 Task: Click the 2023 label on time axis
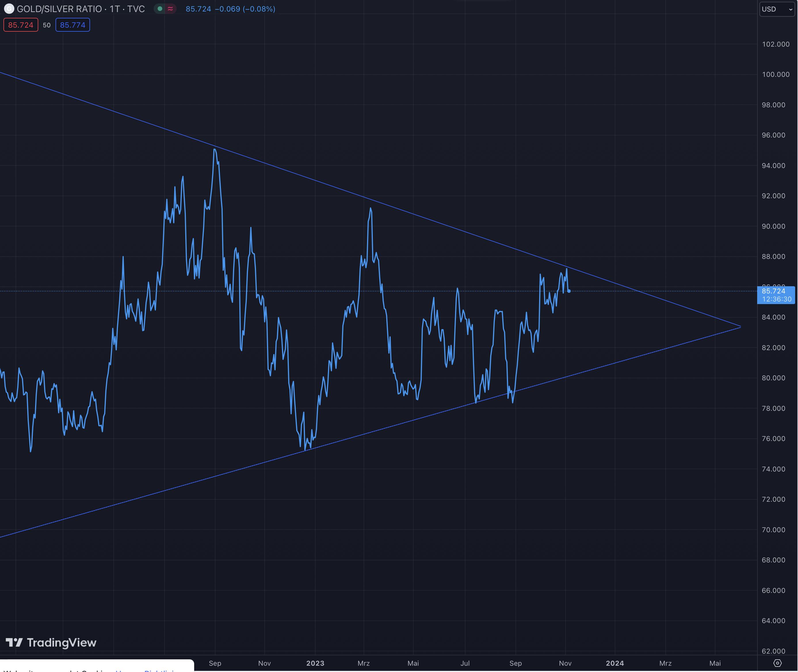[315, 663]
